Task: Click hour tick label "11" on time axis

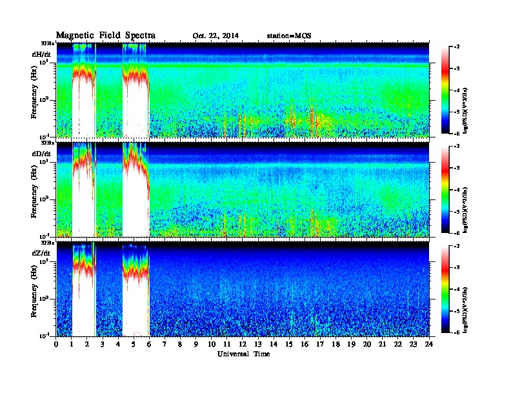Action: pyautogui.click(x=227, y=345)
